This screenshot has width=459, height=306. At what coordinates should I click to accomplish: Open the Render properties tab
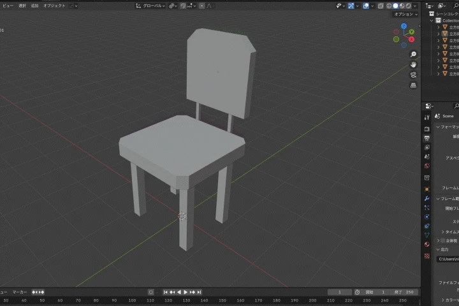426,129
